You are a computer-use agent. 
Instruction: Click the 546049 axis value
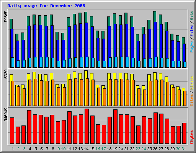click(x=6, y=115)
